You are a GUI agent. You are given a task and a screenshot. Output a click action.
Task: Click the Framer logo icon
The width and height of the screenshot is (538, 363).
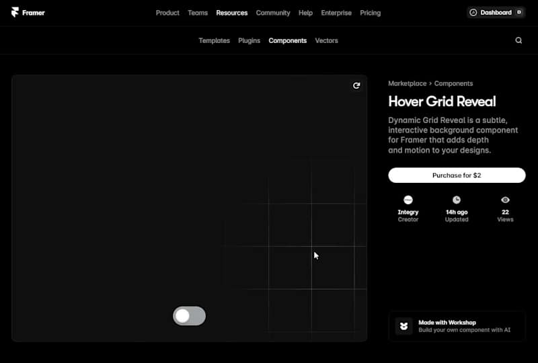point(15,12)
